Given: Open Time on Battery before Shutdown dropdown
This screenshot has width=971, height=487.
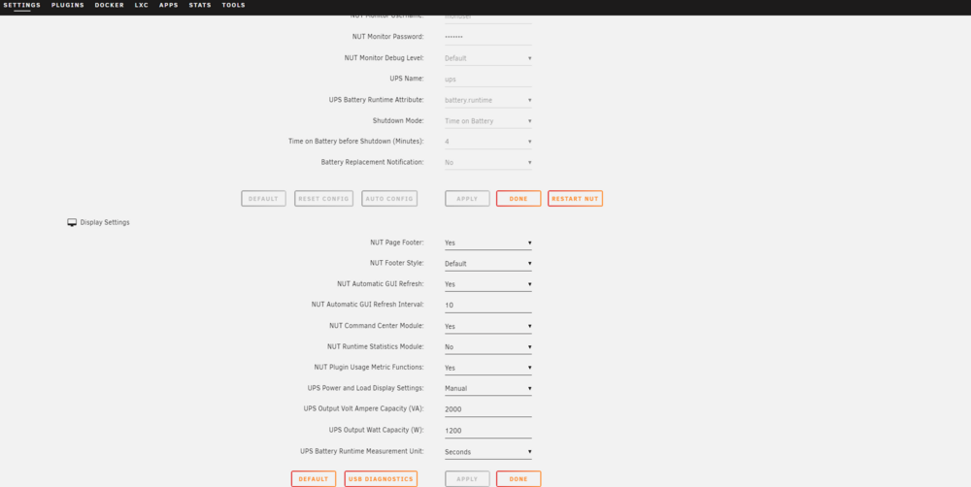Looking at the screenshot, I should pyautogui.click(x=488, y=142).
